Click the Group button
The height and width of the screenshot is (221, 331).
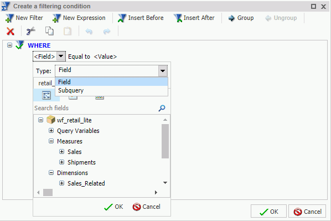click(x=241, y=18)
